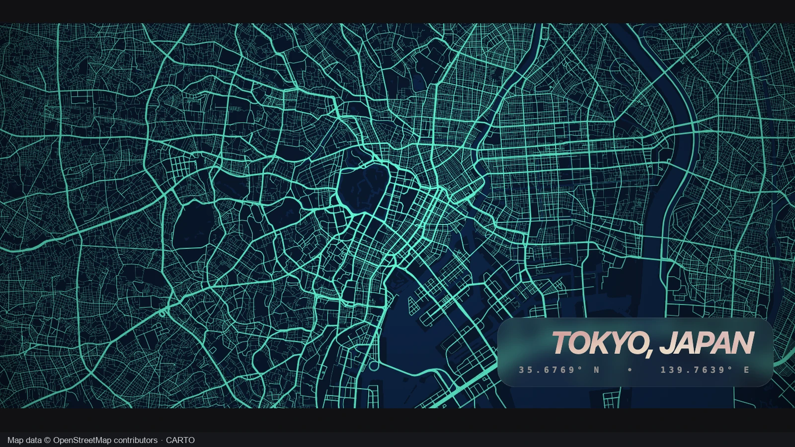Click the TOKYO, JAPAN title text
This screenshot has width=795, height=447.
pyautogui.click(x=653, y=344)
